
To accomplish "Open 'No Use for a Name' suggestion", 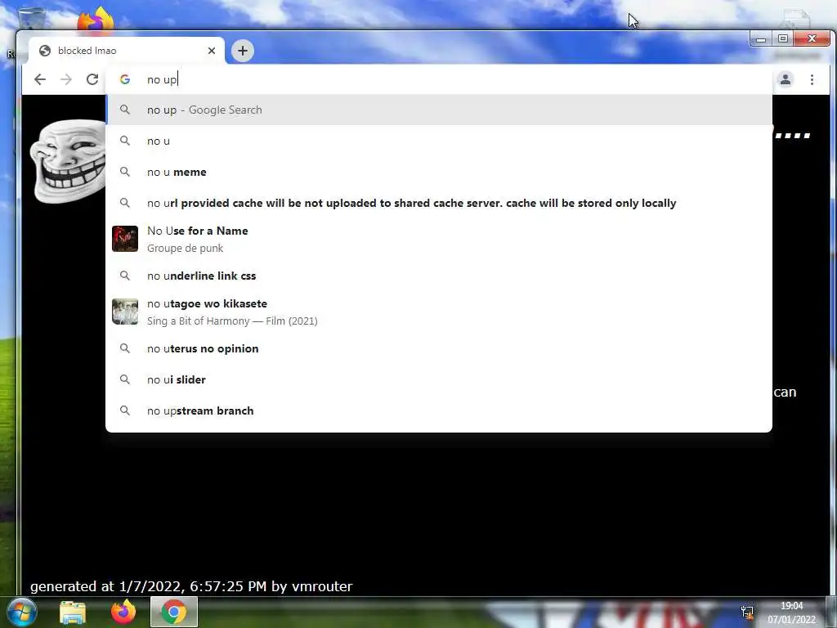I will coord(439,239).
